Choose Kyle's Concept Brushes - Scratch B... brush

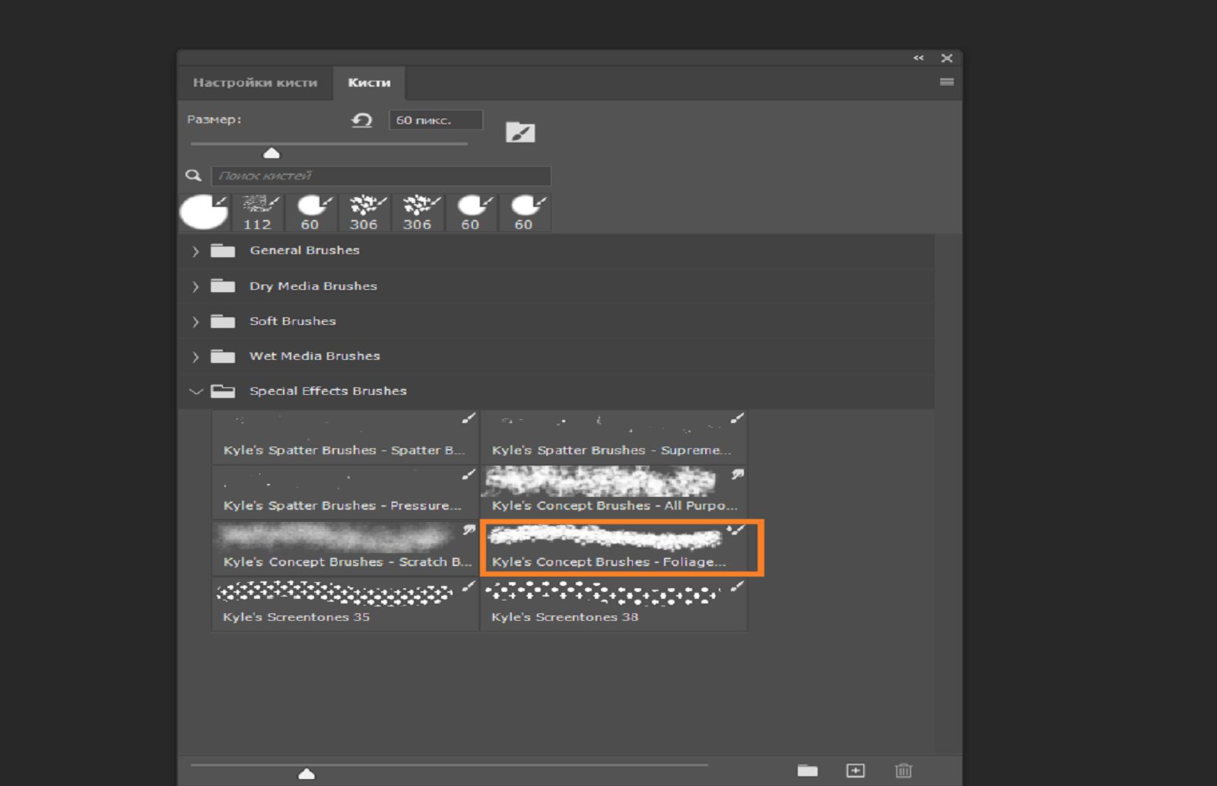[x=345, y=548]
